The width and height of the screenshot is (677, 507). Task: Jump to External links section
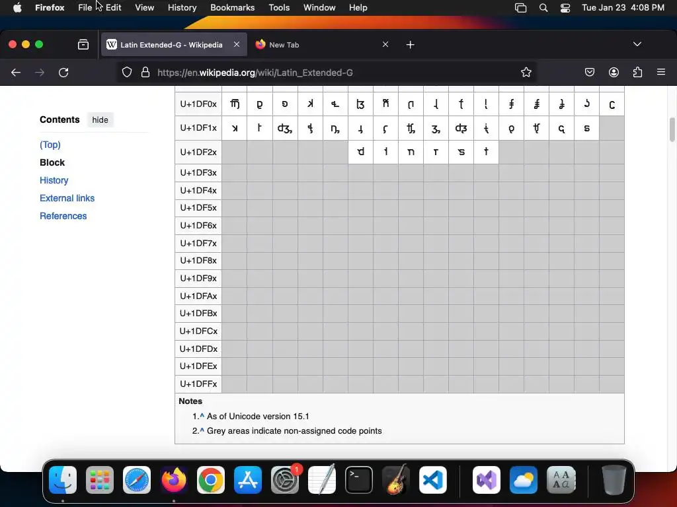[67, 198]
